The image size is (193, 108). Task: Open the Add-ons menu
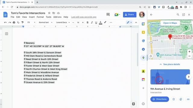click(x=57, y=17)
